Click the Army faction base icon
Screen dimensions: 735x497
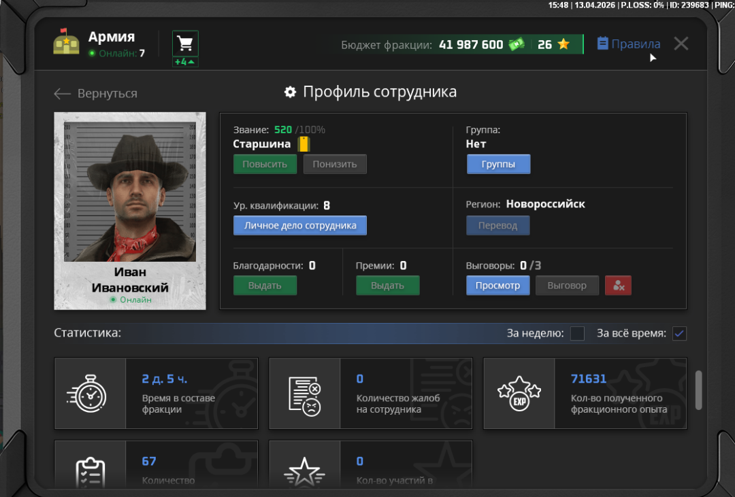(66, 44)
